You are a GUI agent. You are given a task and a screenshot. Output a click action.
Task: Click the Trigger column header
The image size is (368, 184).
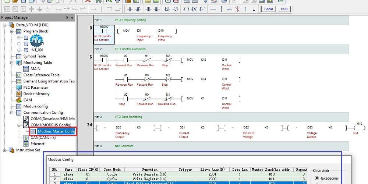(x=185, y=169)
